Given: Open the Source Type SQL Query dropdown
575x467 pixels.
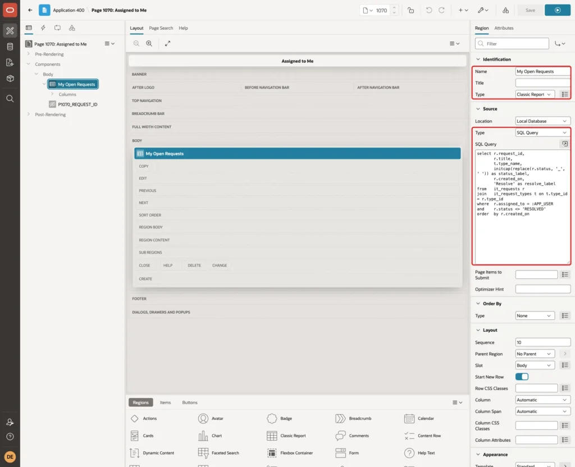Looking at the screenshot, I should [543, 132].
